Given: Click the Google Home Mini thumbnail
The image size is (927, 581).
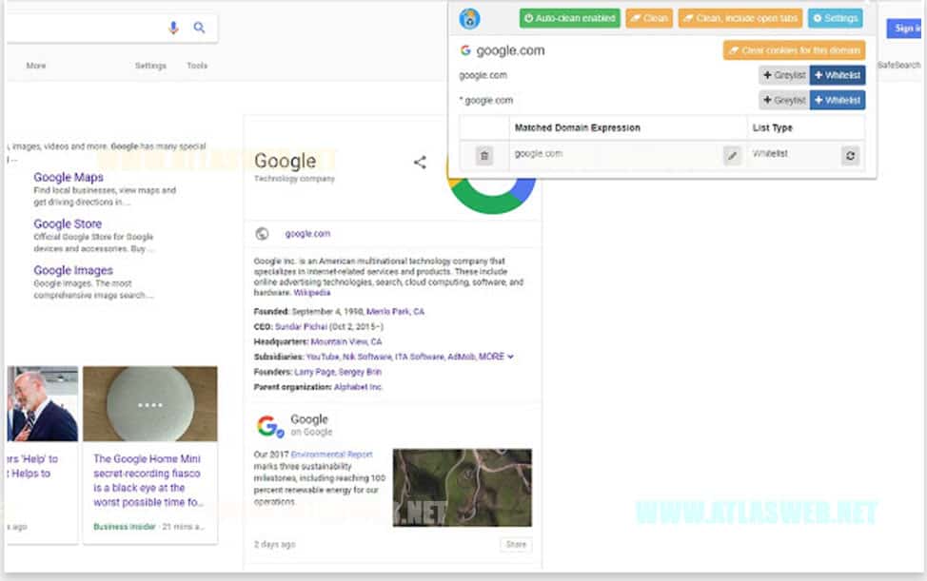Looking at the screenshot, I should pyautogui.click(x=150, y=404).
